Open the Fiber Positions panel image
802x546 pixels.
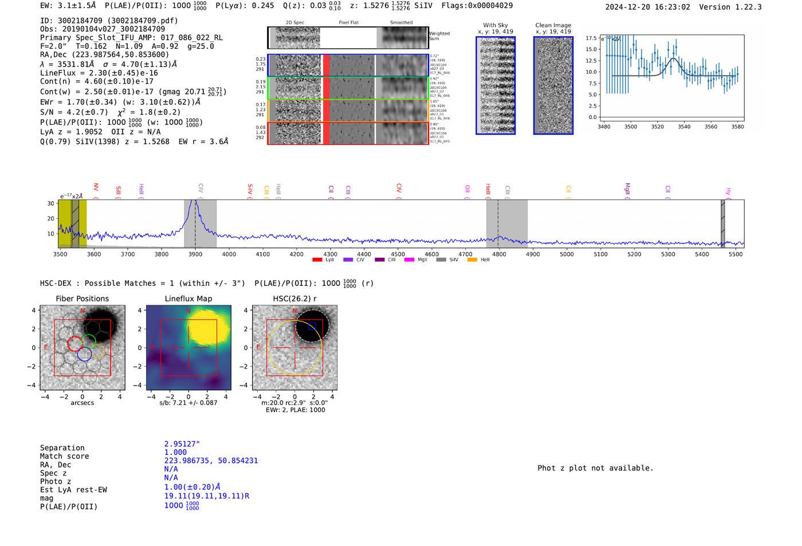click(x=82, y=348)
